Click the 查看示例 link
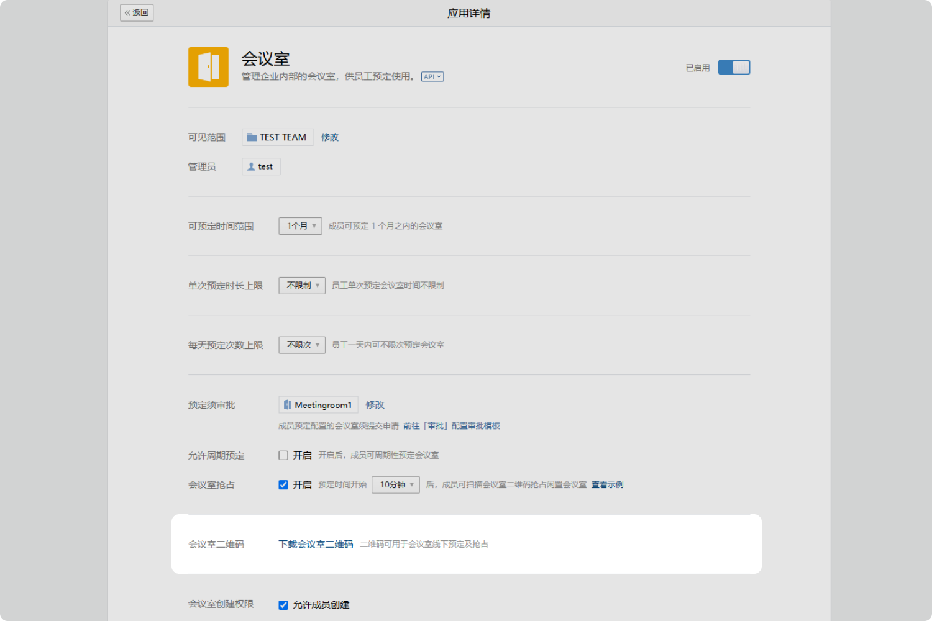 607,485
